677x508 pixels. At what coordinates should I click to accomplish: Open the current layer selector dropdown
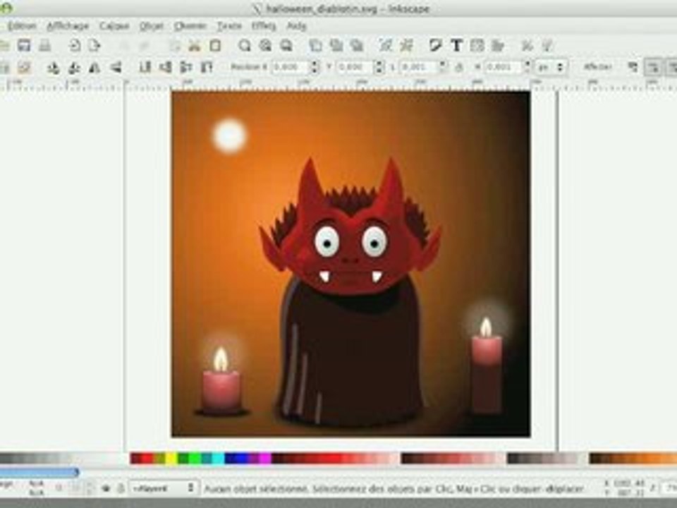164,488
